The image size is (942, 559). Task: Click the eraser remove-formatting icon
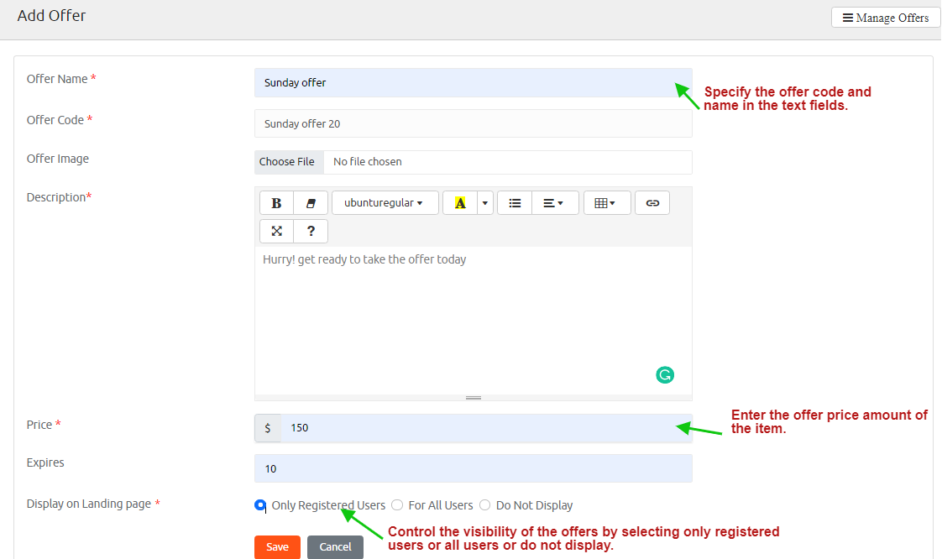[311, 203]
